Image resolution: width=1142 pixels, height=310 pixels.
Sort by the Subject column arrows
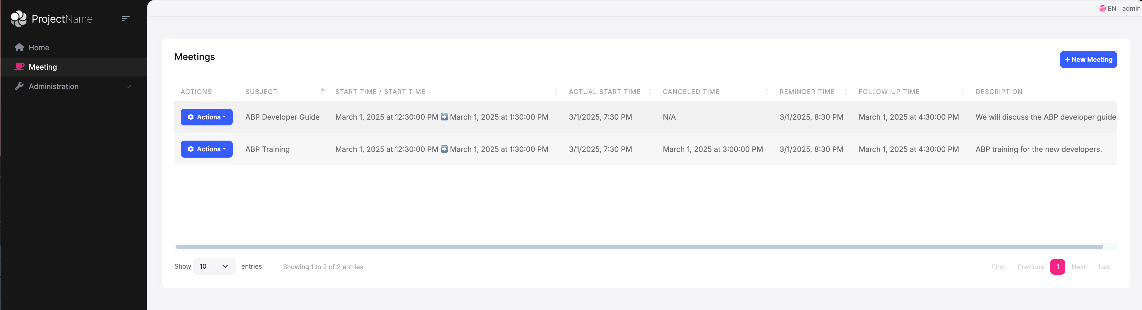click(323, 91)
